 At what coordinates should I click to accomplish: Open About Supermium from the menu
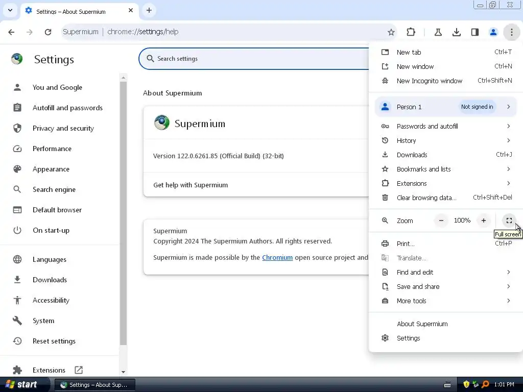click(446, 324)
